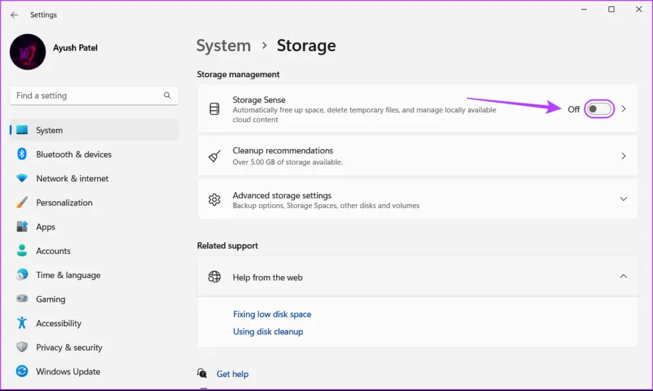Click the Cleanup recommendations broom icon

tap(215, 156)
